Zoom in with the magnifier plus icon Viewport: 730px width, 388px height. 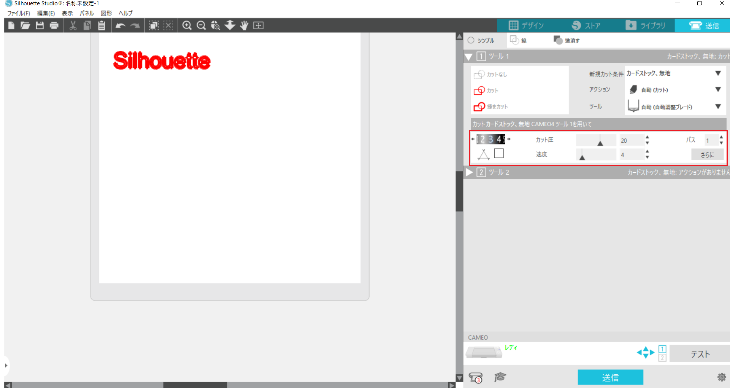pyautogui.click(x=187, y=25)
